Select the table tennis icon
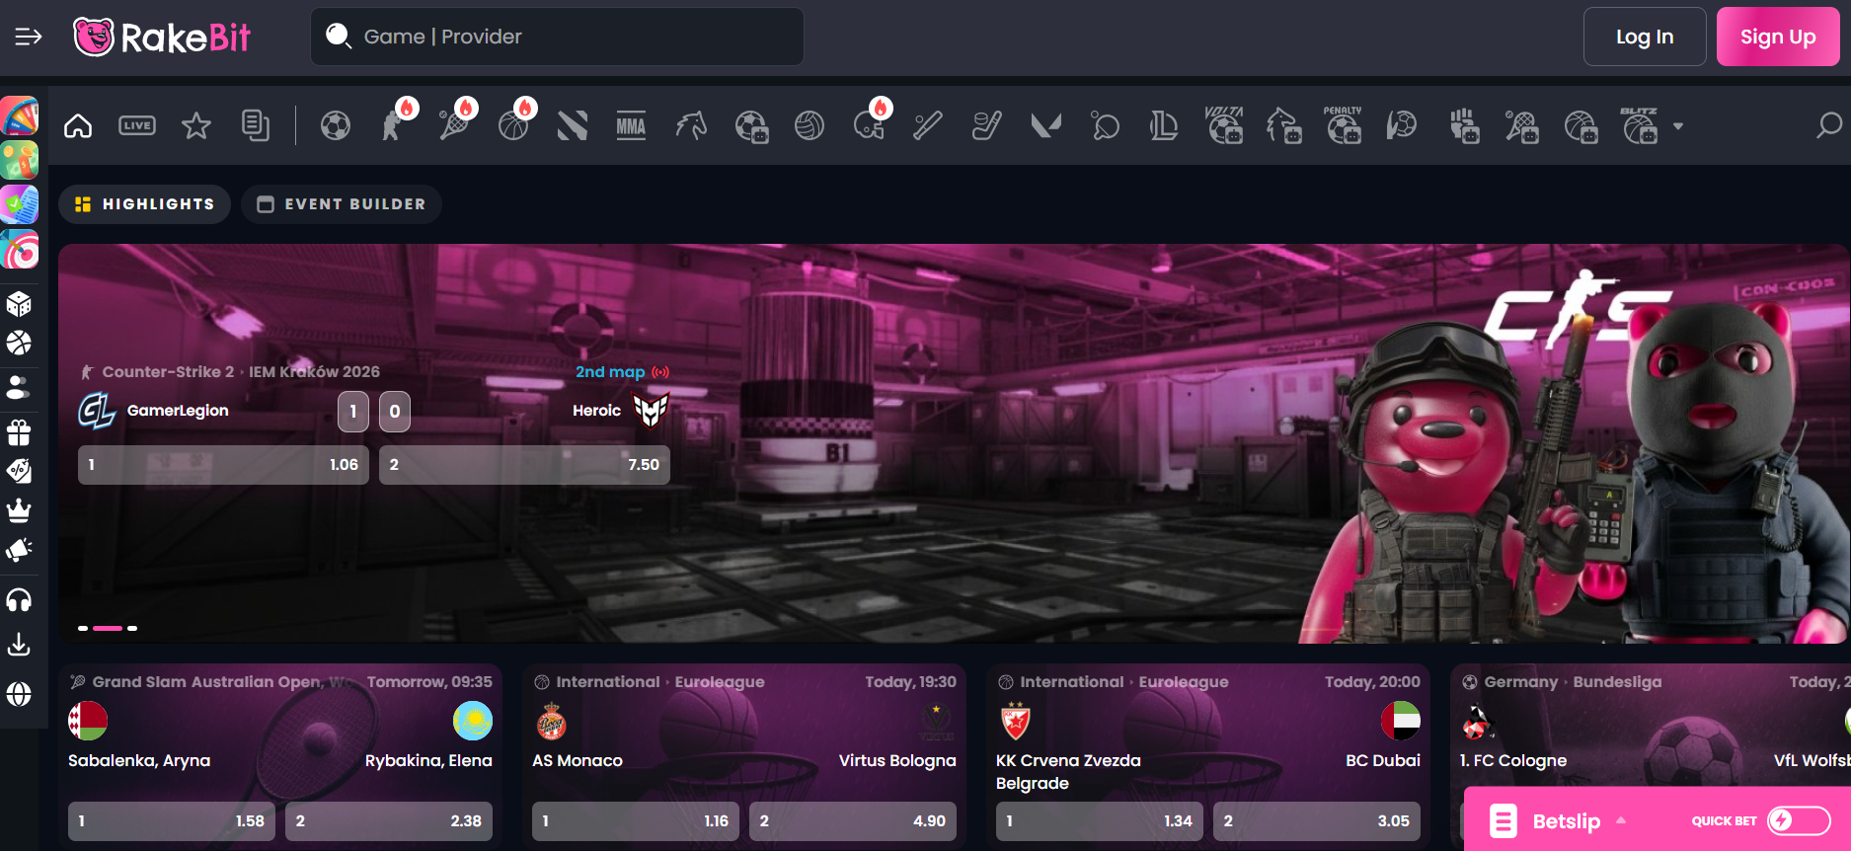Image resolution: width=1851 pixels, height=851 pixels. point(1106,126)
